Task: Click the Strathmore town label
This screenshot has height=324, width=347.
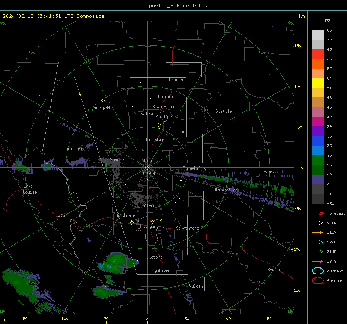Action: (187, 228)
